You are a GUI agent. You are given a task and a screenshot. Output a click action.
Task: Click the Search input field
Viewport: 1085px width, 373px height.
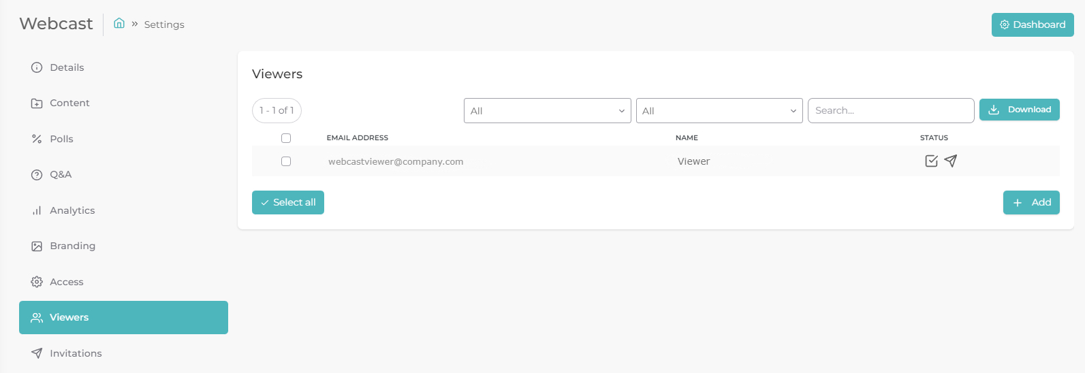[891, 110]
